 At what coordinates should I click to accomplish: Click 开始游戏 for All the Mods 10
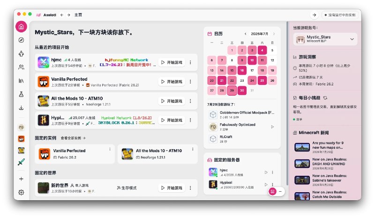[172, 101]
